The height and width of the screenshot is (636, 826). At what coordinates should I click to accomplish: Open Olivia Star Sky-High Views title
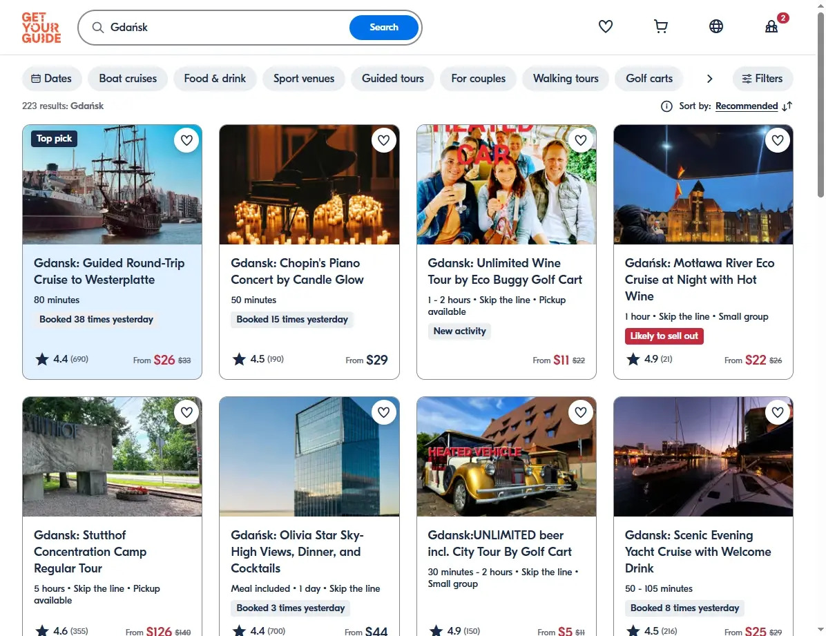click(297, 552)
